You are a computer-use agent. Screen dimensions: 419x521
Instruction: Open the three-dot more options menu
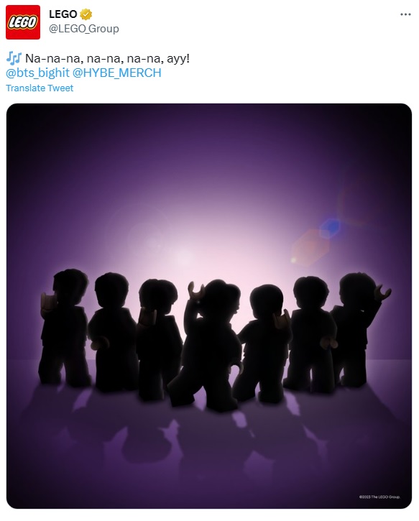tap(405, 14)
